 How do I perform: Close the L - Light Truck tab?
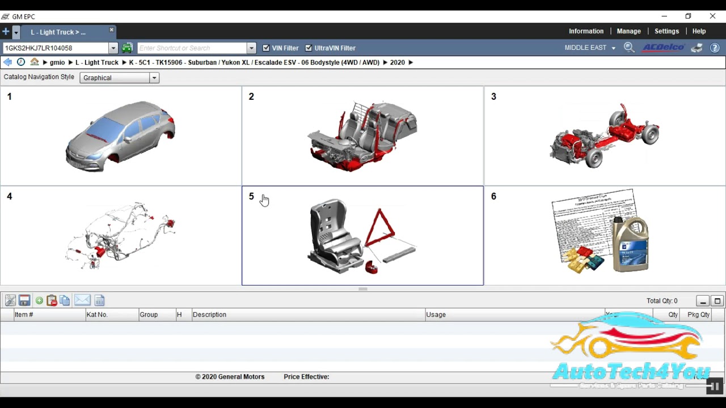(112, 30)
